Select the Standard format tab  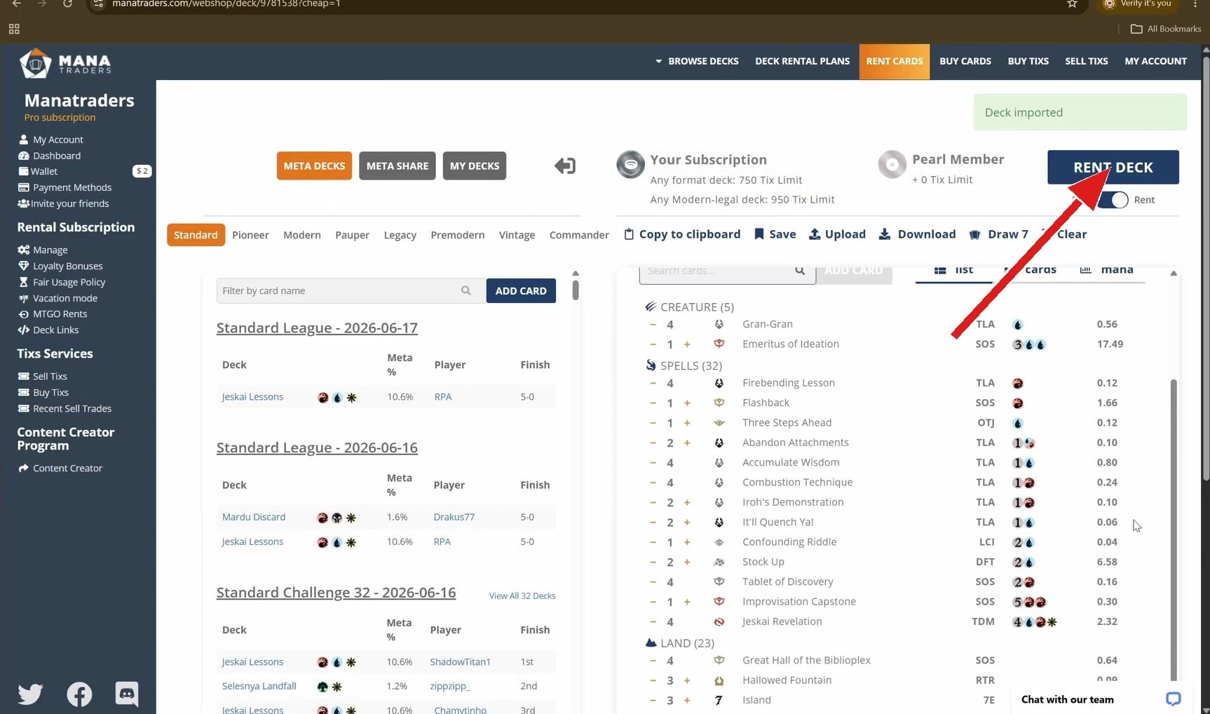[196, 235]
